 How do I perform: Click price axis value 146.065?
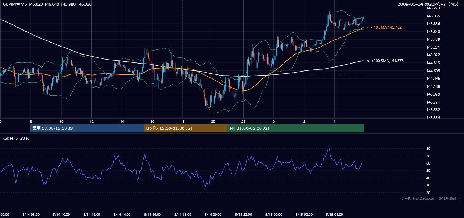434,16
